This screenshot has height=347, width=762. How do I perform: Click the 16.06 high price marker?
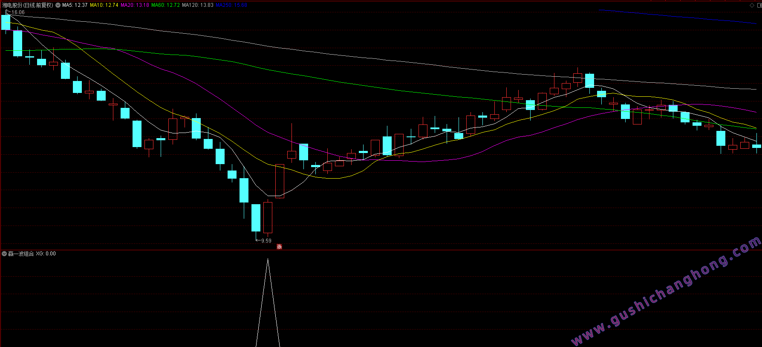coord(18,12)
